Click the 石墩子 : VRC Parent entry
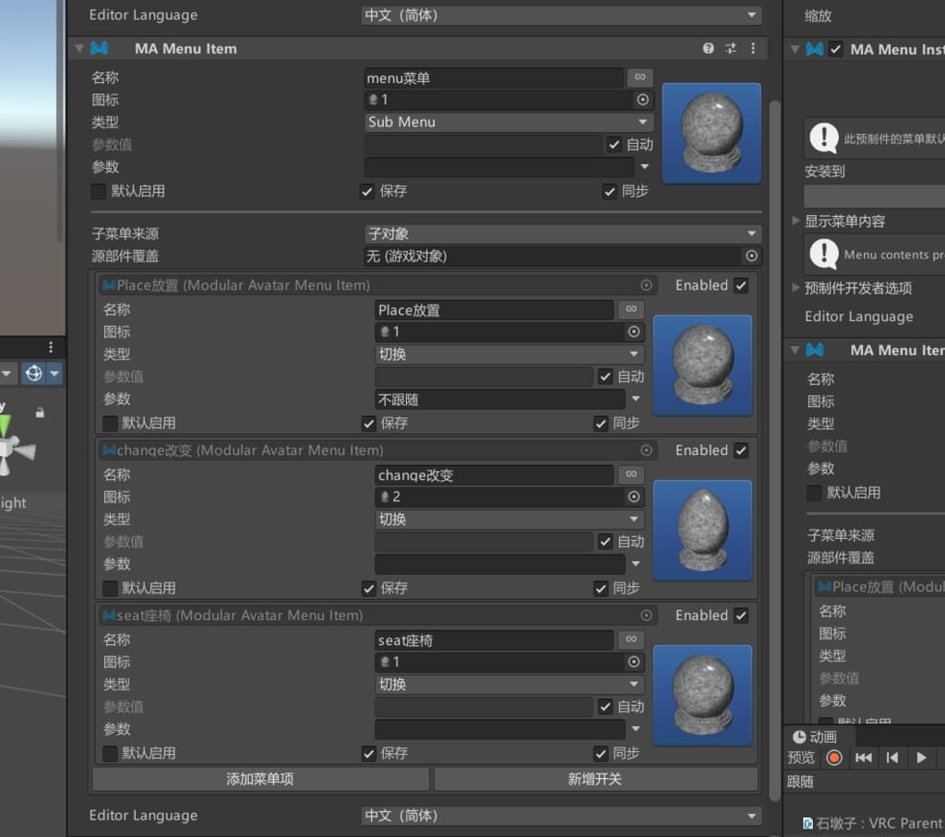This screenshot has width=945, height=837. tap(872, 823)
